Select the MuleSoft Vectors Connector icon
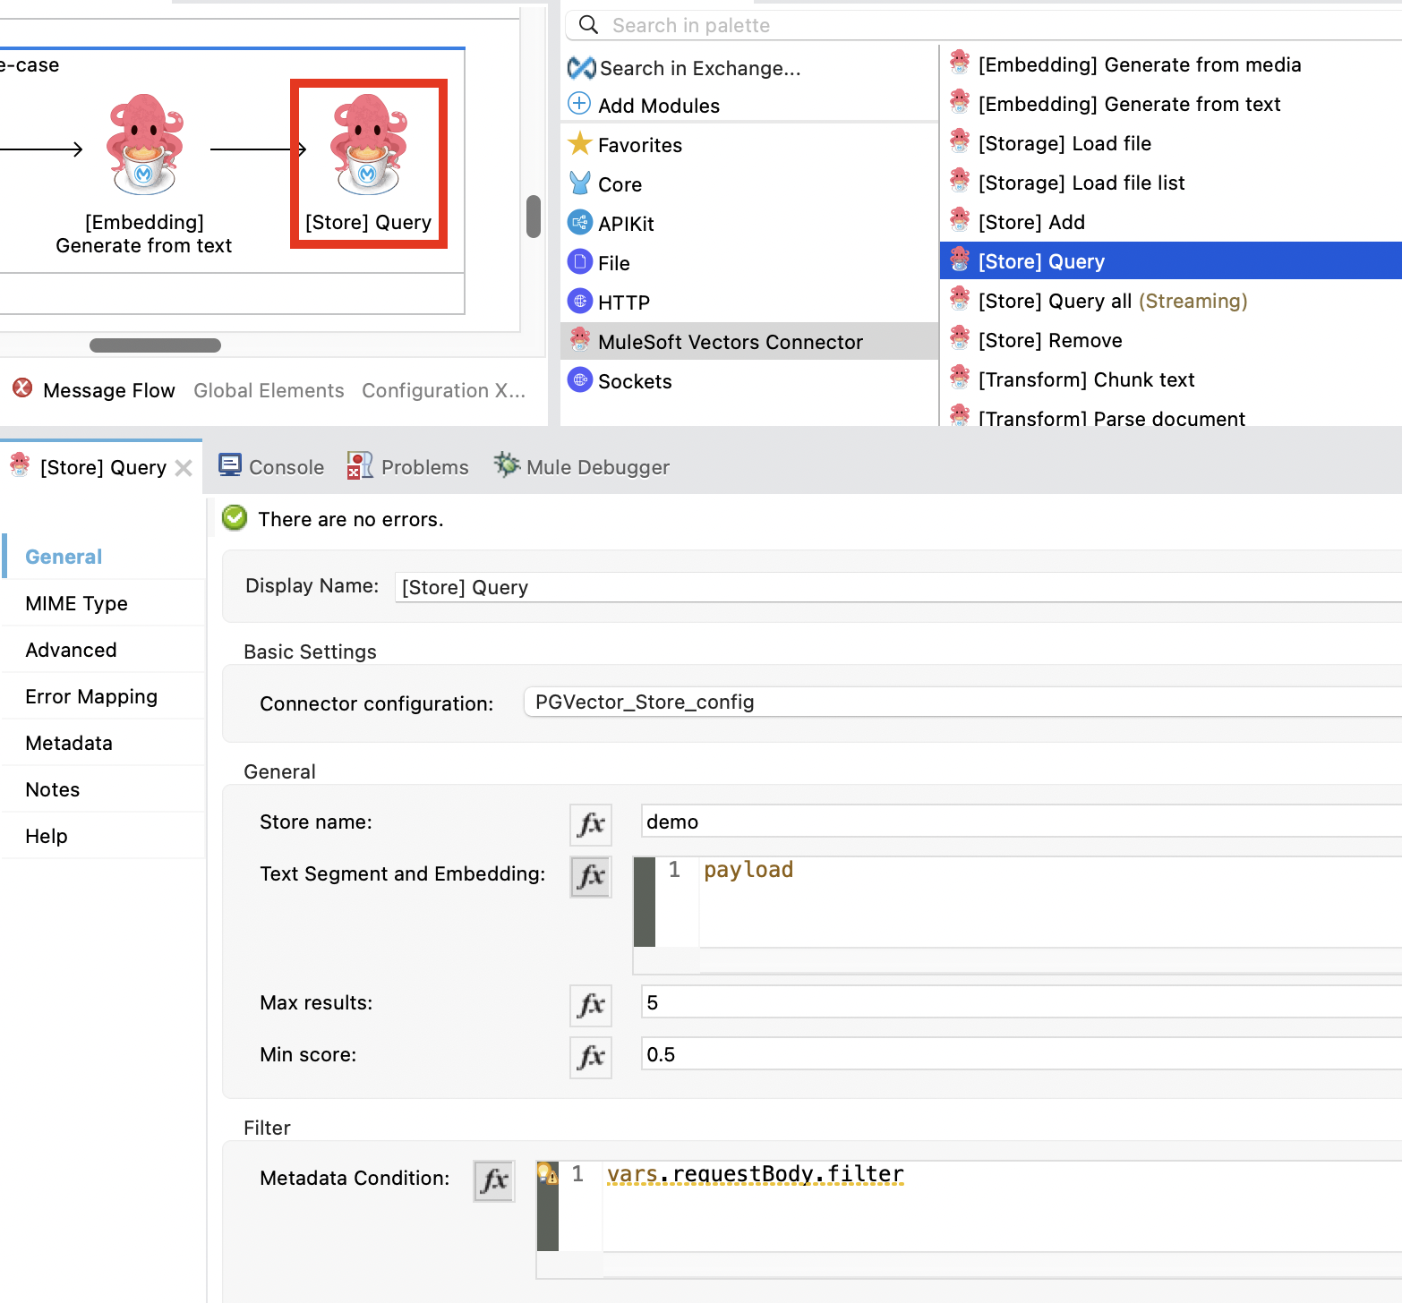The image size is (1402, 1303). [x=580, y=340]
